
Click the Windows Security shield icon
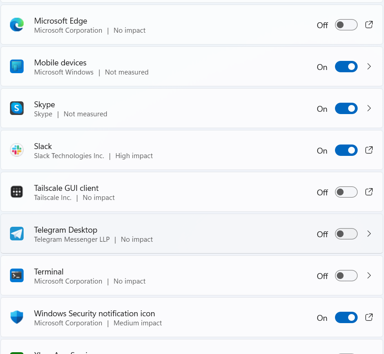pos(17,317)
